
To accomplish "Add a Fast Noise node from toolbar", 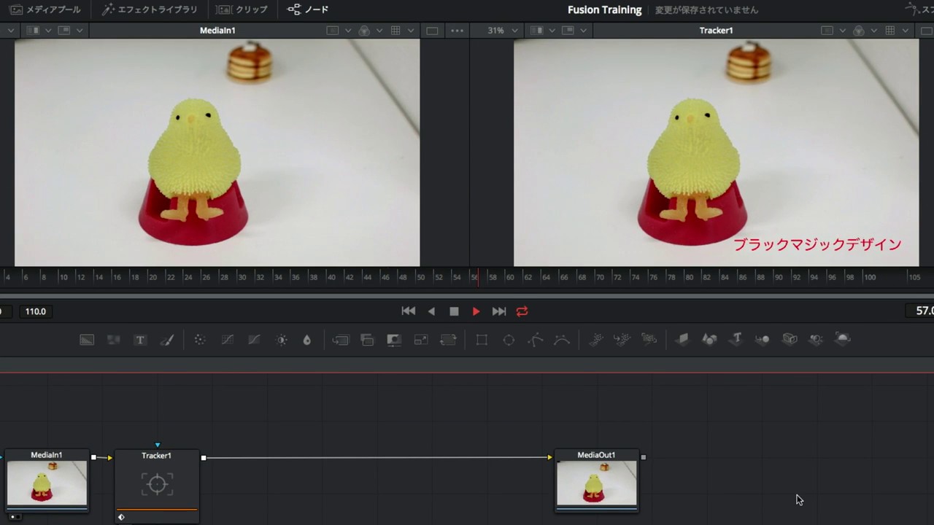I will pyautogui.click(x=113, y=340).
